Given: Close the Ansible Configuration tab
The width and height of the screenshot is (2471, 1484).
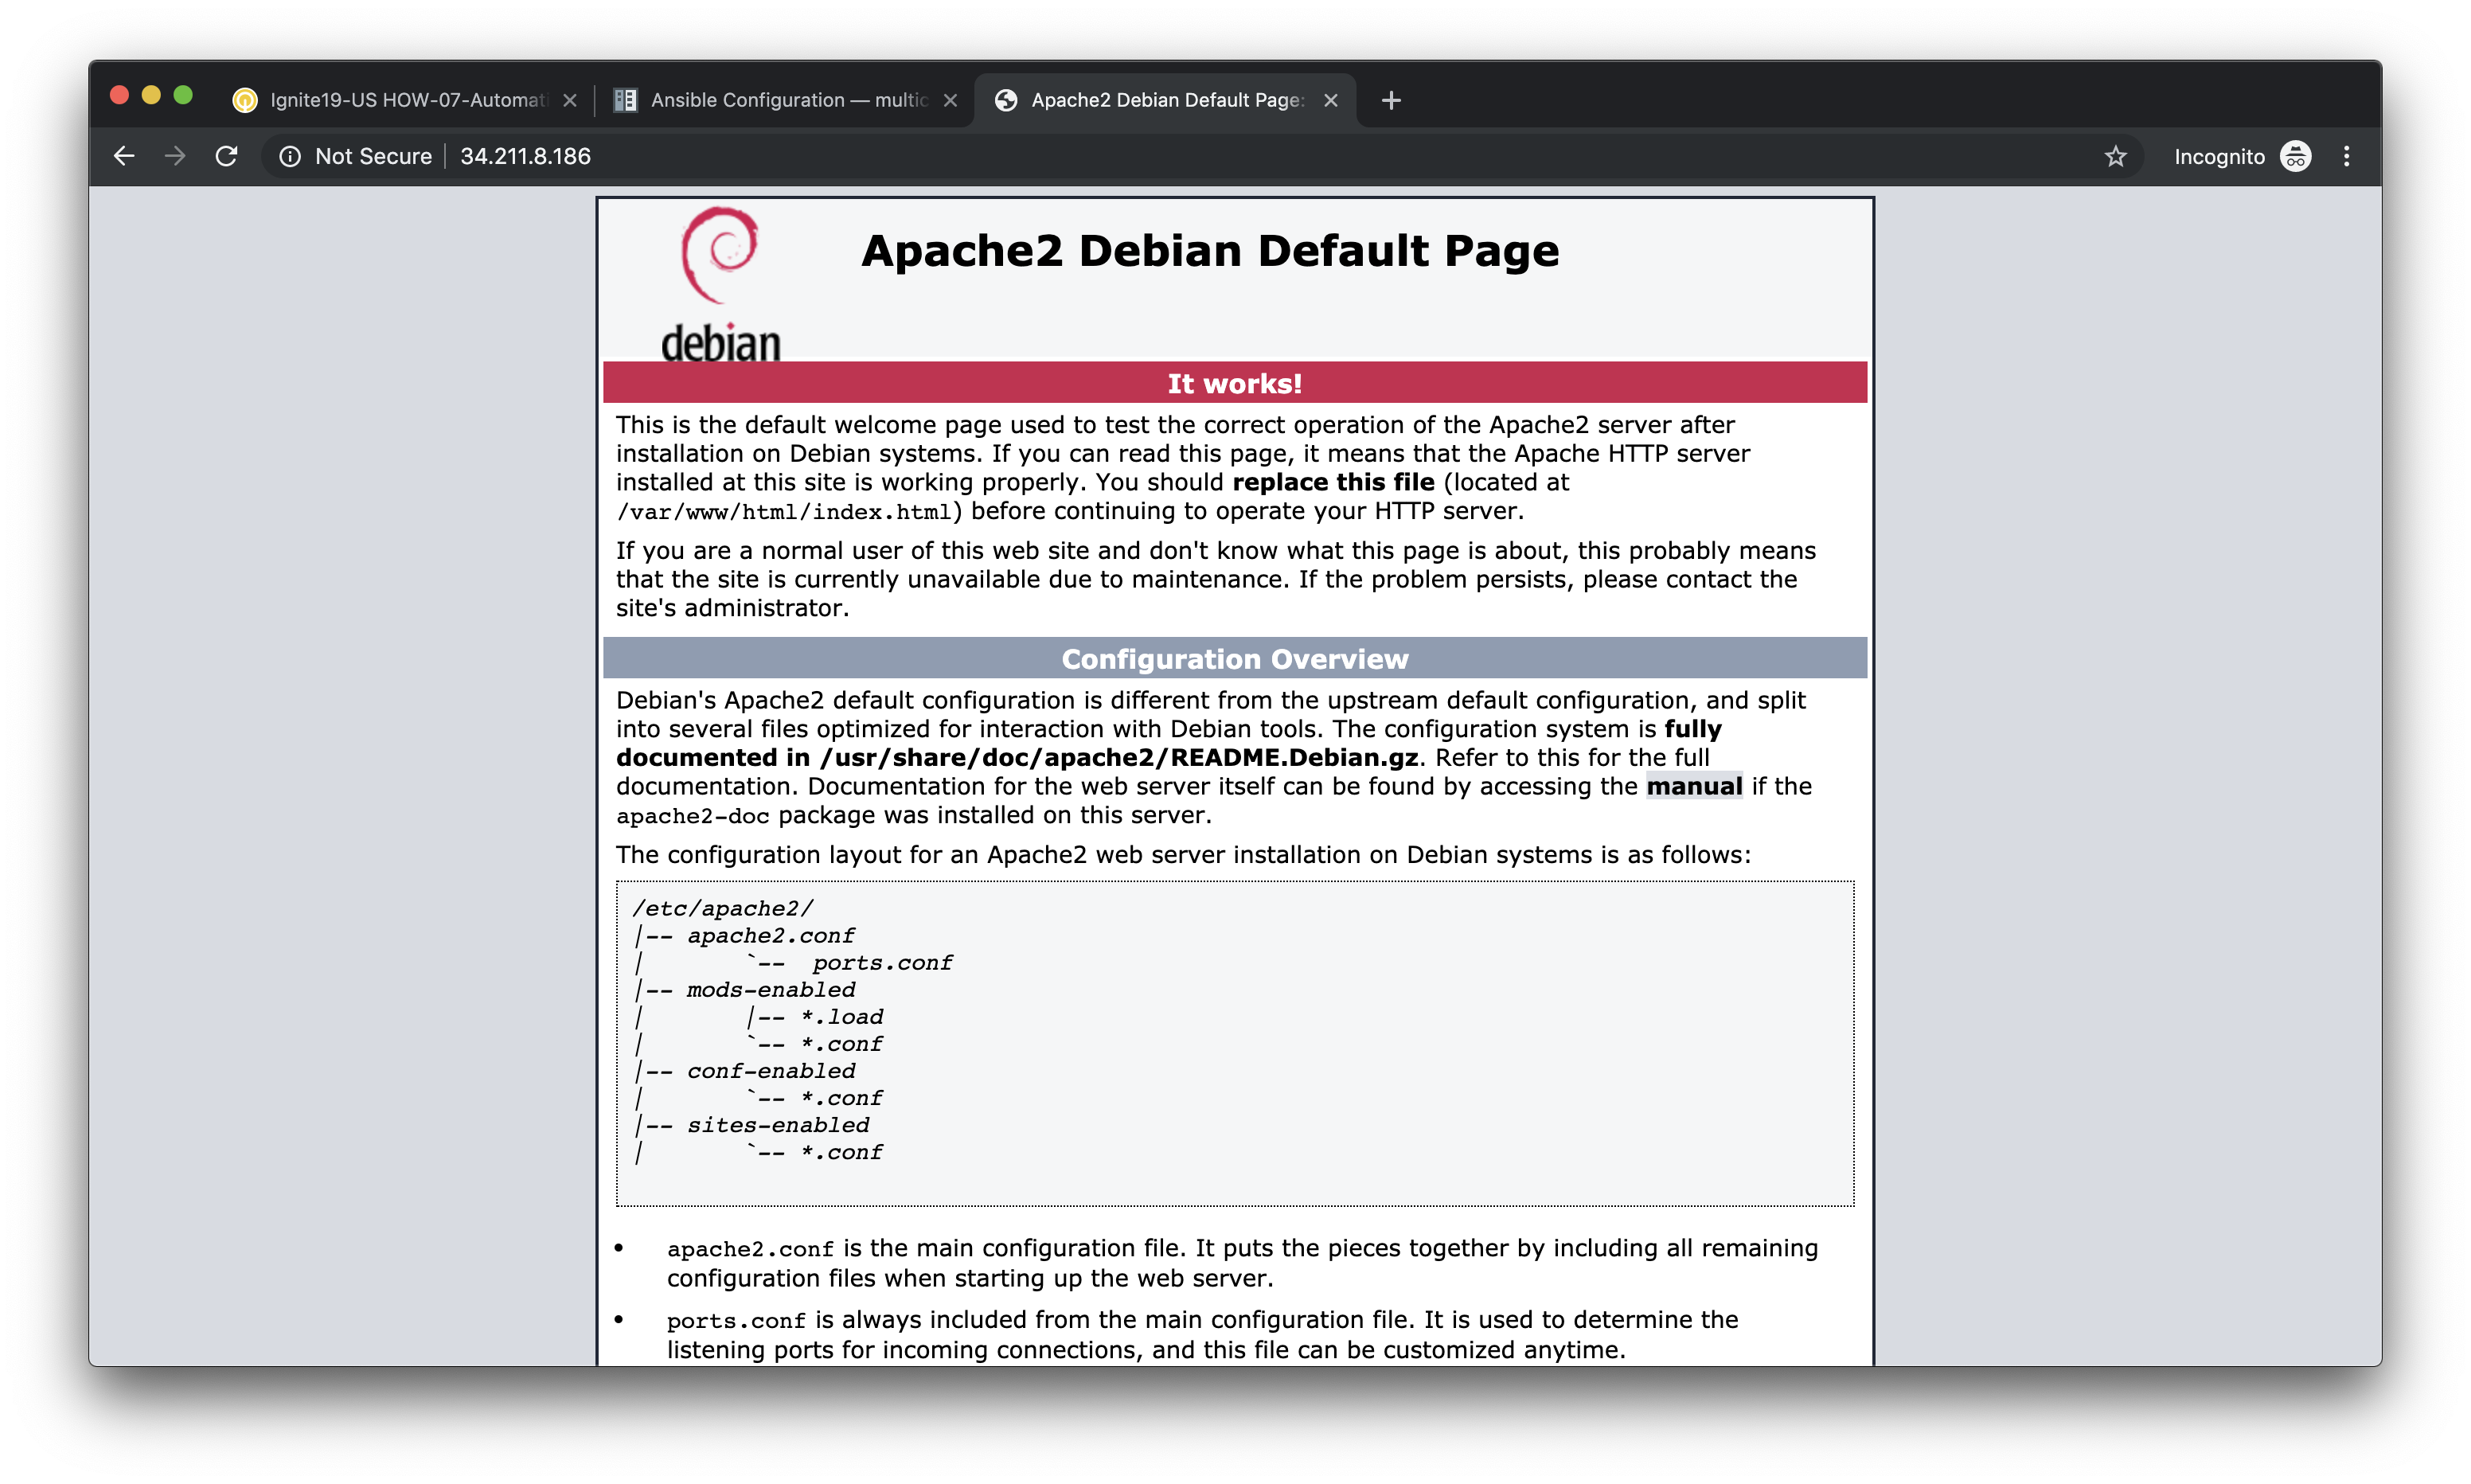Looking at the screenshot, I should 951,100.
